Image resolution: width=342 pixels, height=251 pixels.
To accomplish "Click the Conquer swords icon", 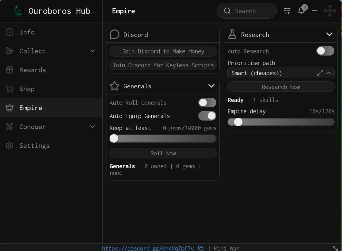I will 9,127.
